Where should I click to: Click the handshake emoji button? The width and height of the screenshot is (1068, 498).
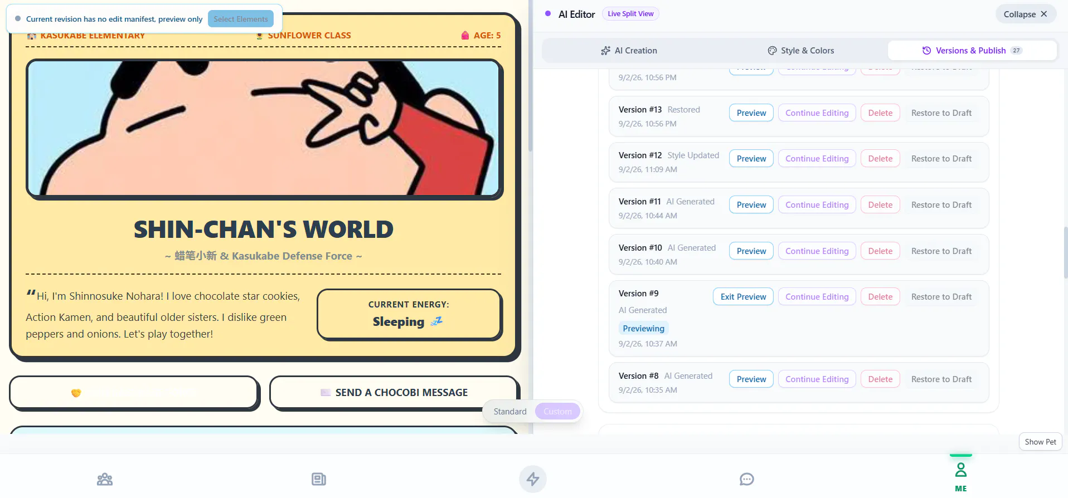(134, 393)
